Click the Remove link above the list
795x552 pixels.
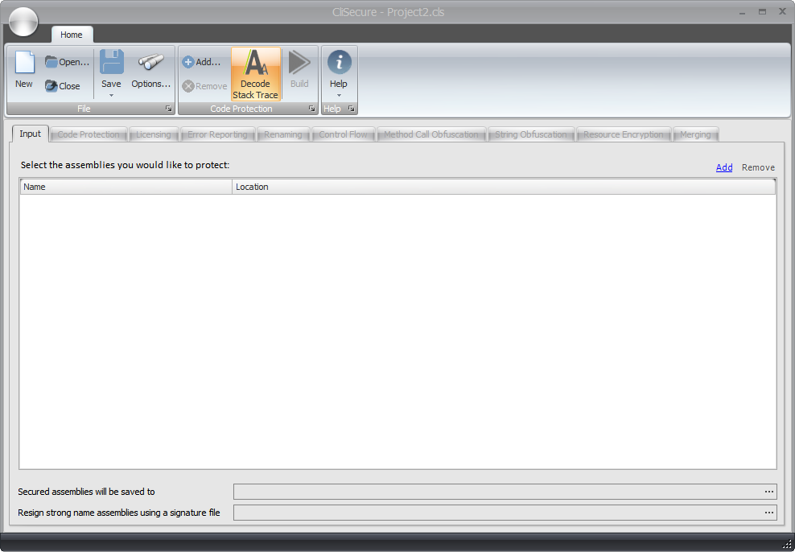click(758, 167)
